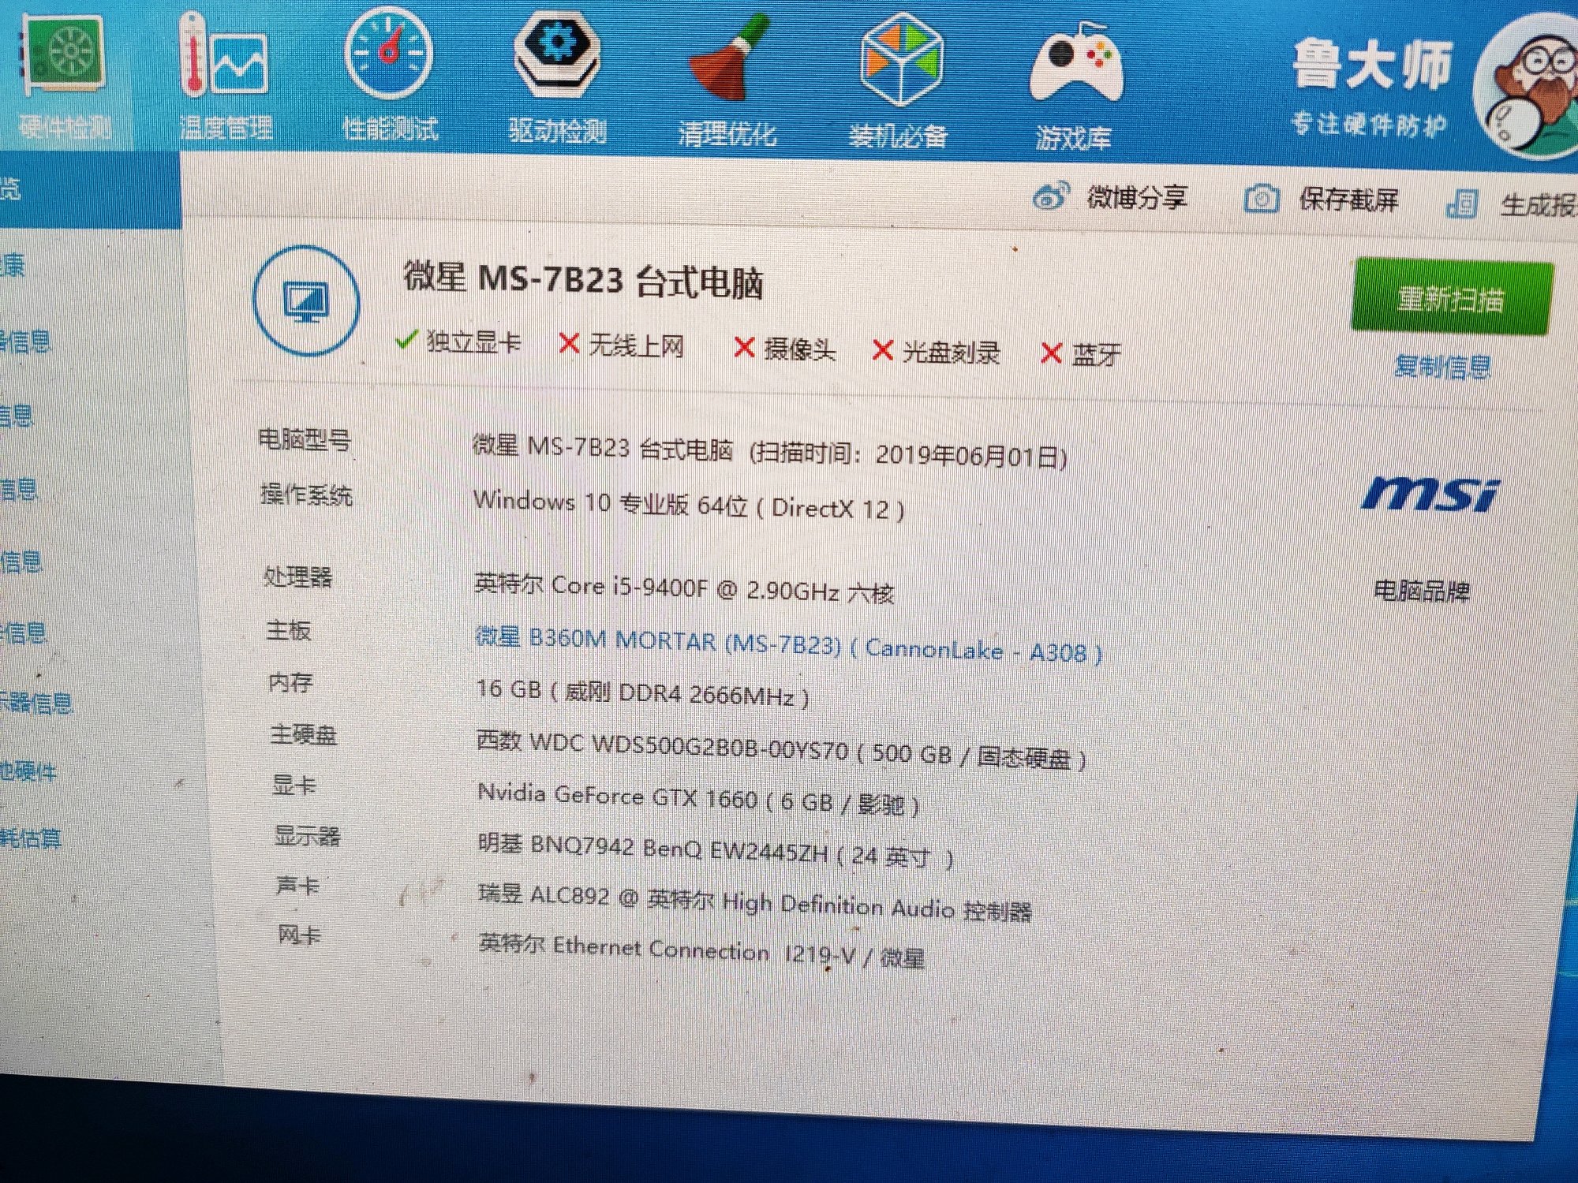This screenshot has width=1578, height=1183.
Task: Click the 蓝牙 status item
Action: coord(1082,354)
